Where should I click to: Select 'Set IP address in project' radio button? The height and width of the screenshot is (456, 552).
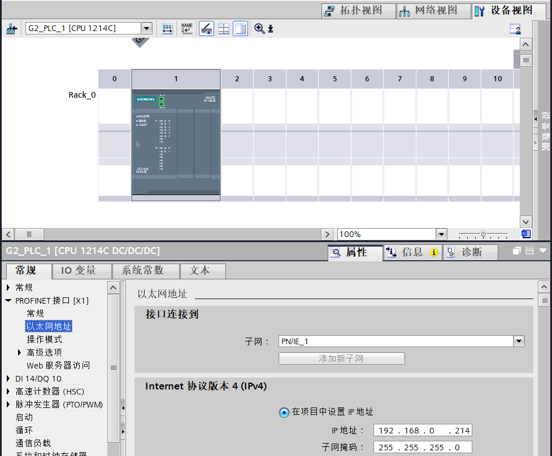[x=284, y=412]
